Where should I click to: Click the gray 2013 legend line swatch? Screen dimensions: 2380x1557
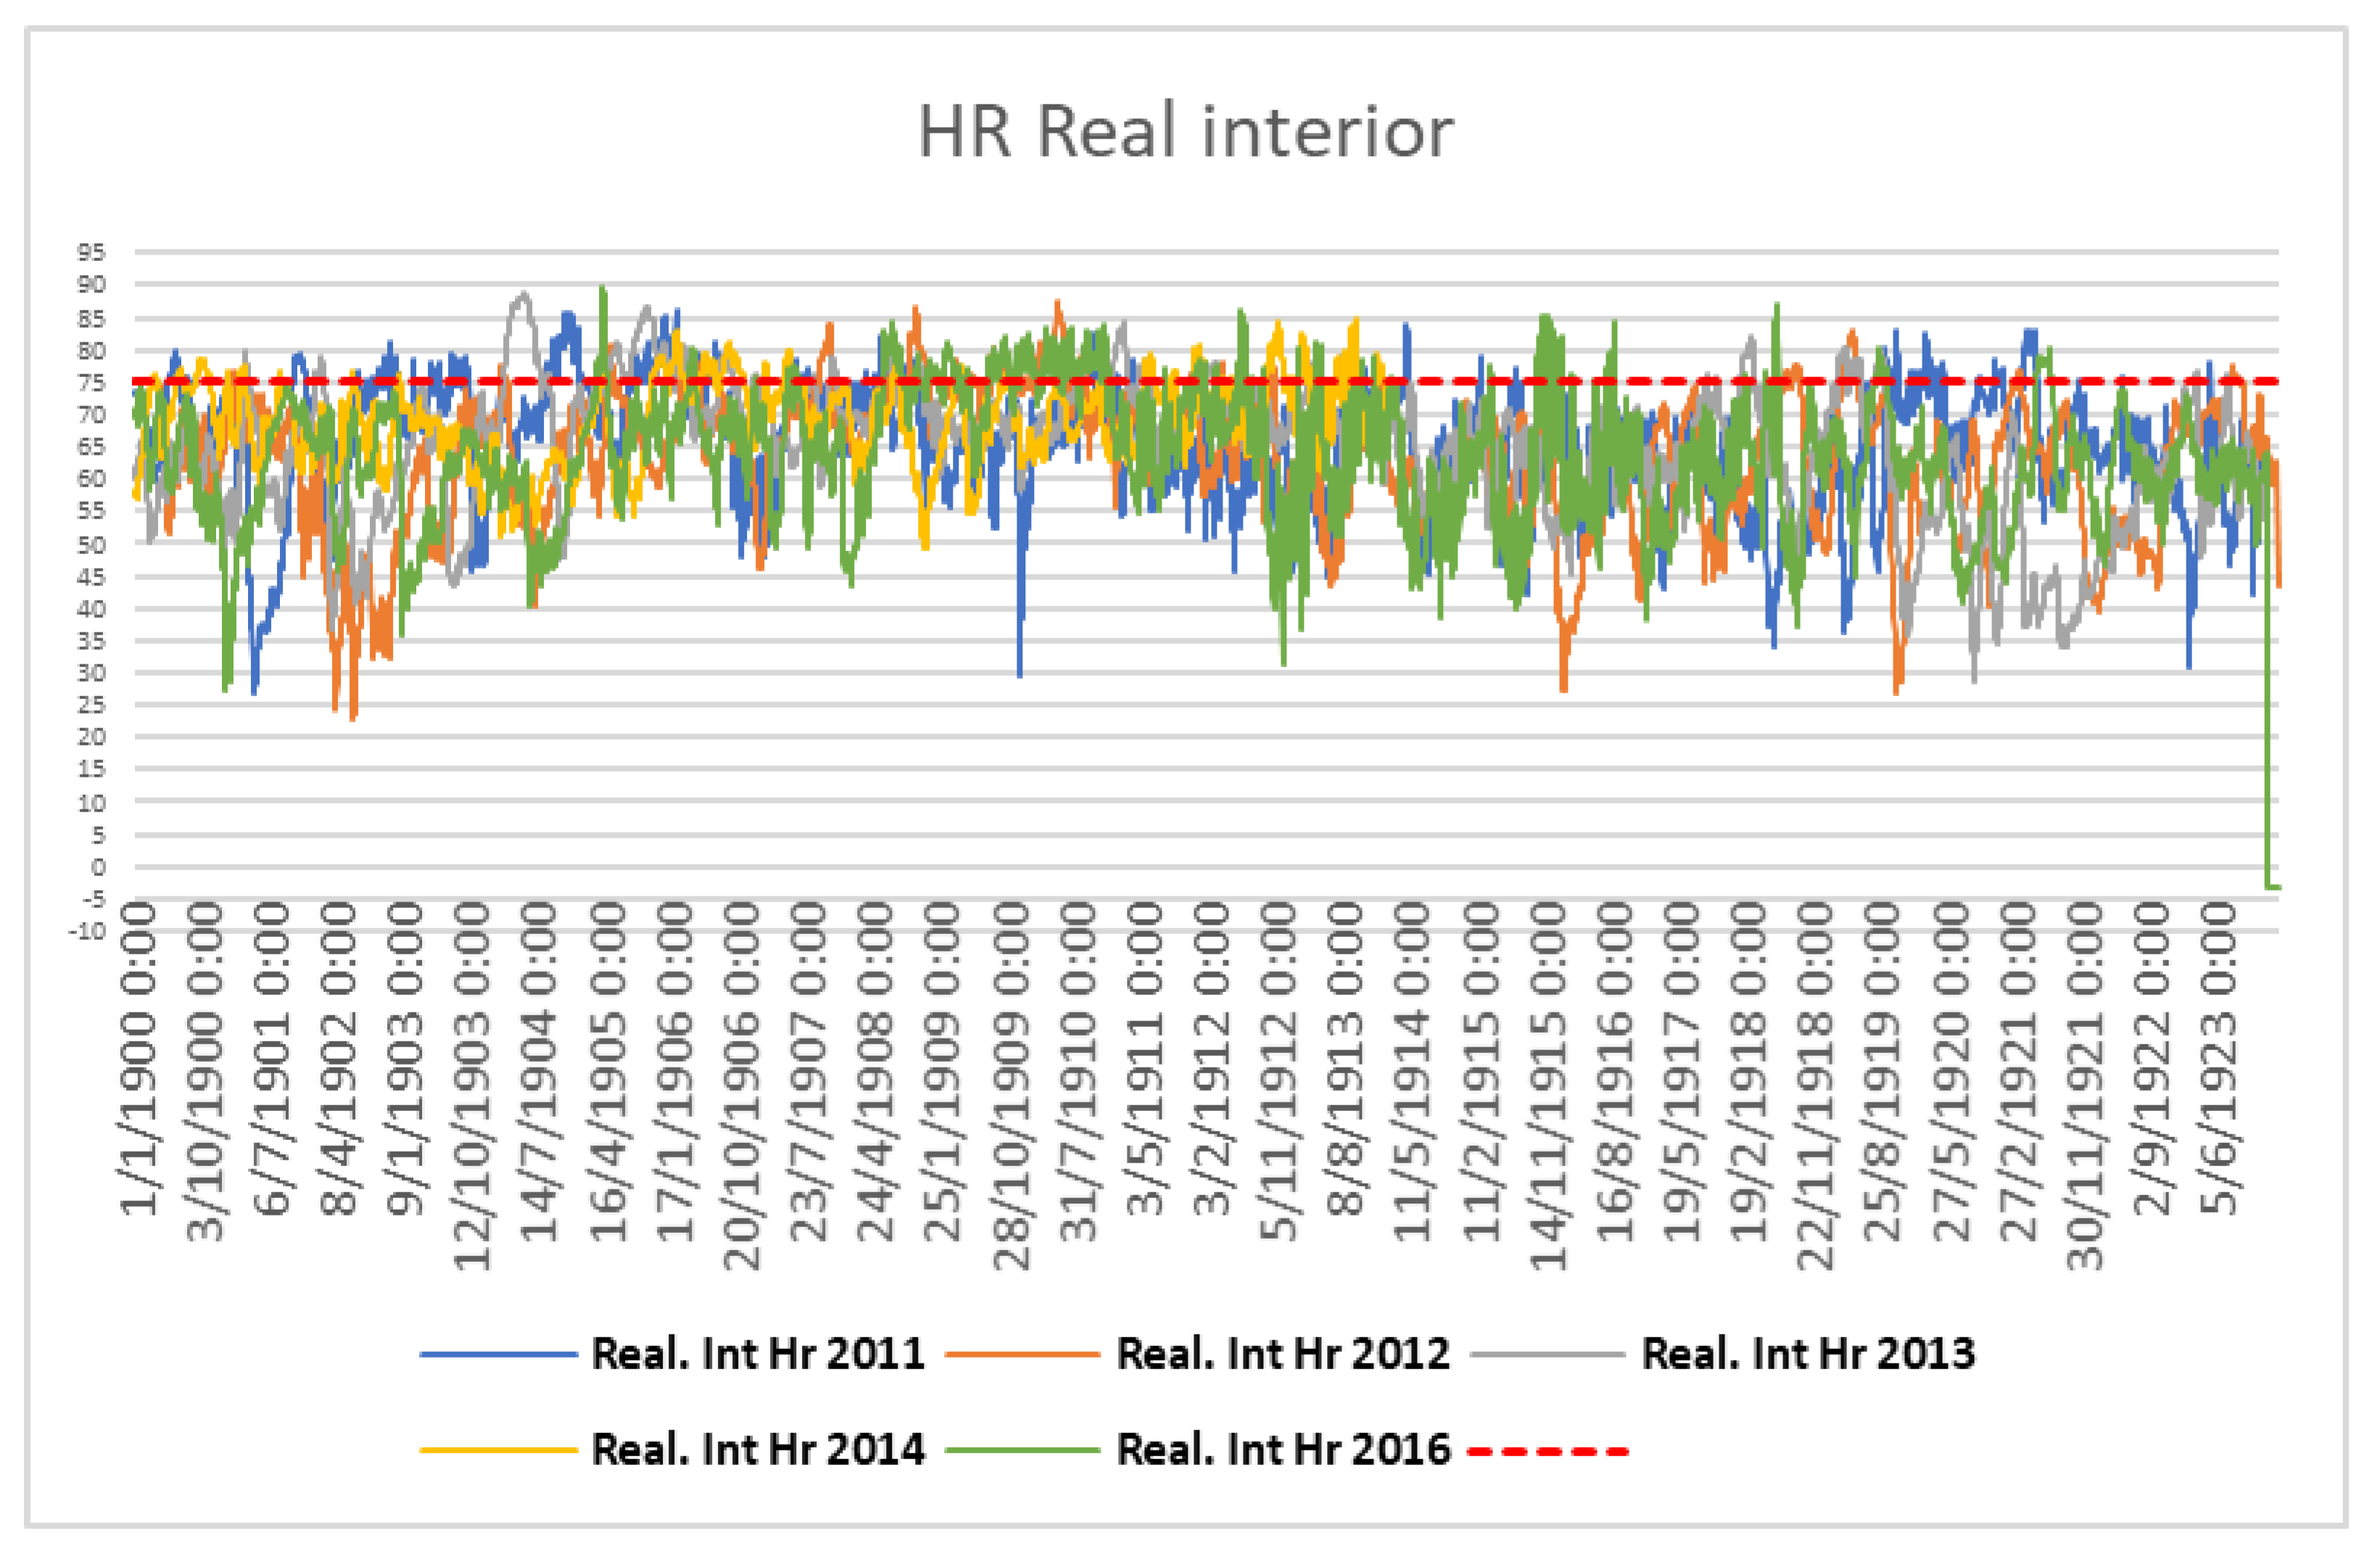point(1548,1355)
